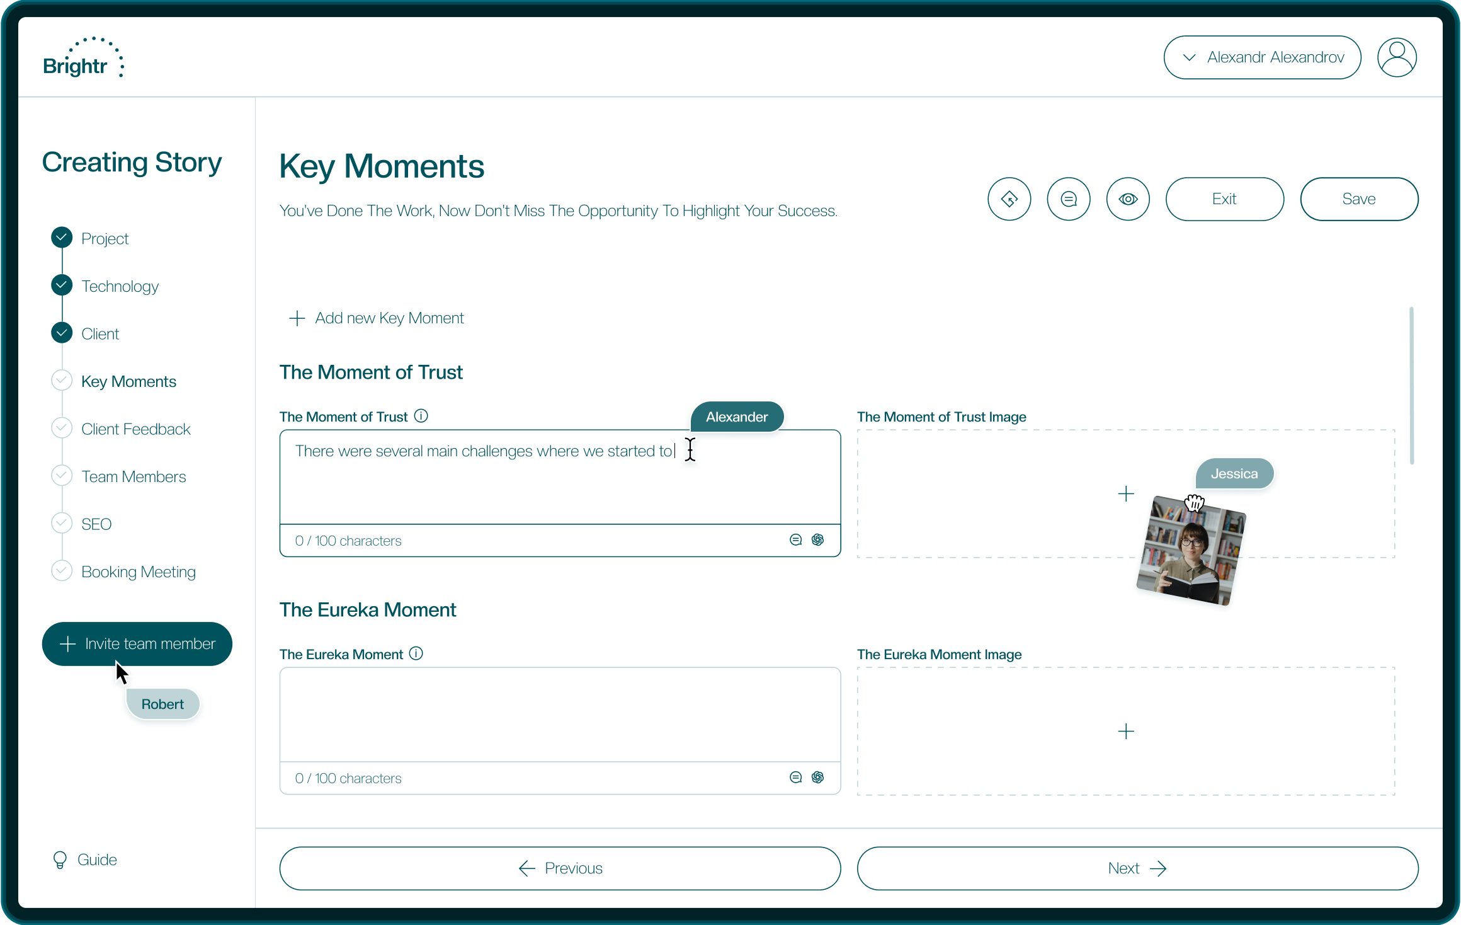
Task: Click comment icon in Eureka Moment field
Action: (795, 777)
